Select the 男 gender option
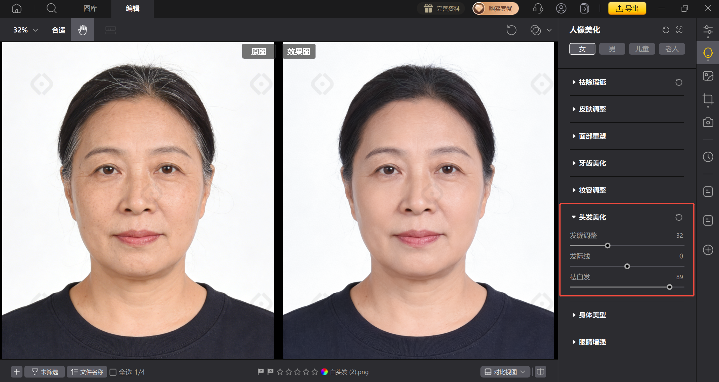 click(x=612, y=49)
